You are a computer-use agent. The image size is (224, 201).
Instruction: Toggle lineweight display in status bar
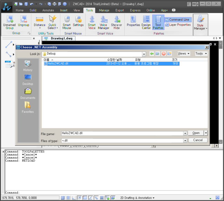click(102, 198)
